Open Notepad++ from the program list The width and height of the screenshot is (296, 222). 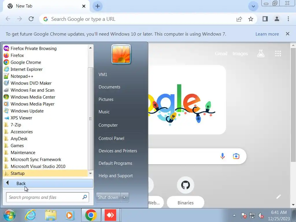pos(45,76)
